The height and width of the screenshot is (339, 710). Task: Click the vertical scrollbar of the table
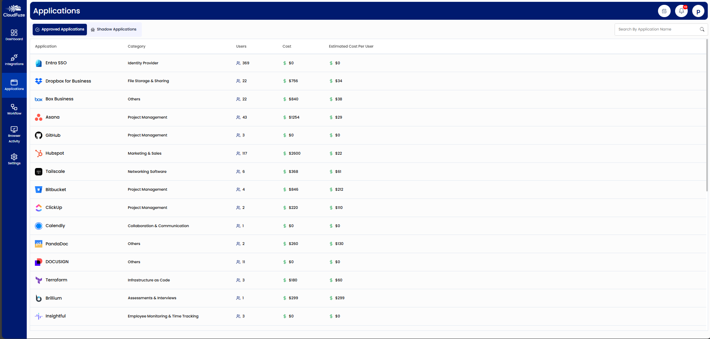tap(707, 115)
